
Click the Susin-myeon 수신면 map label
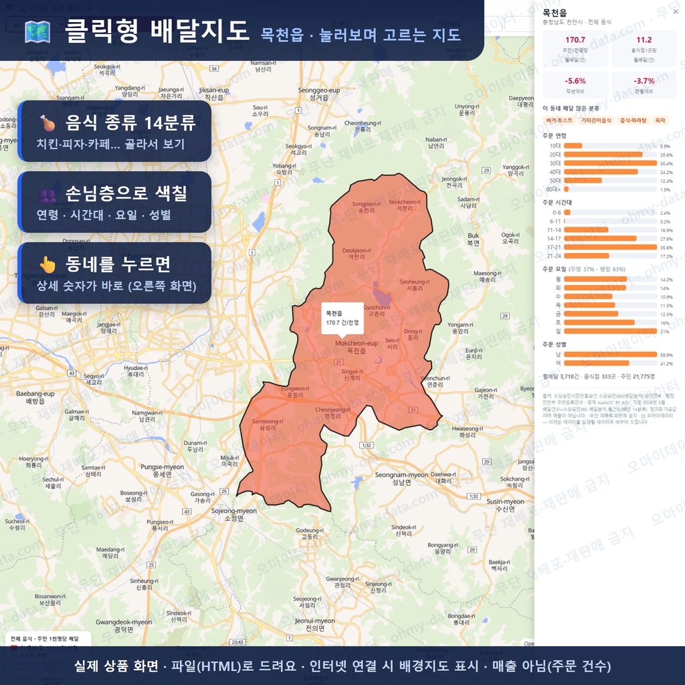(505, 505)
